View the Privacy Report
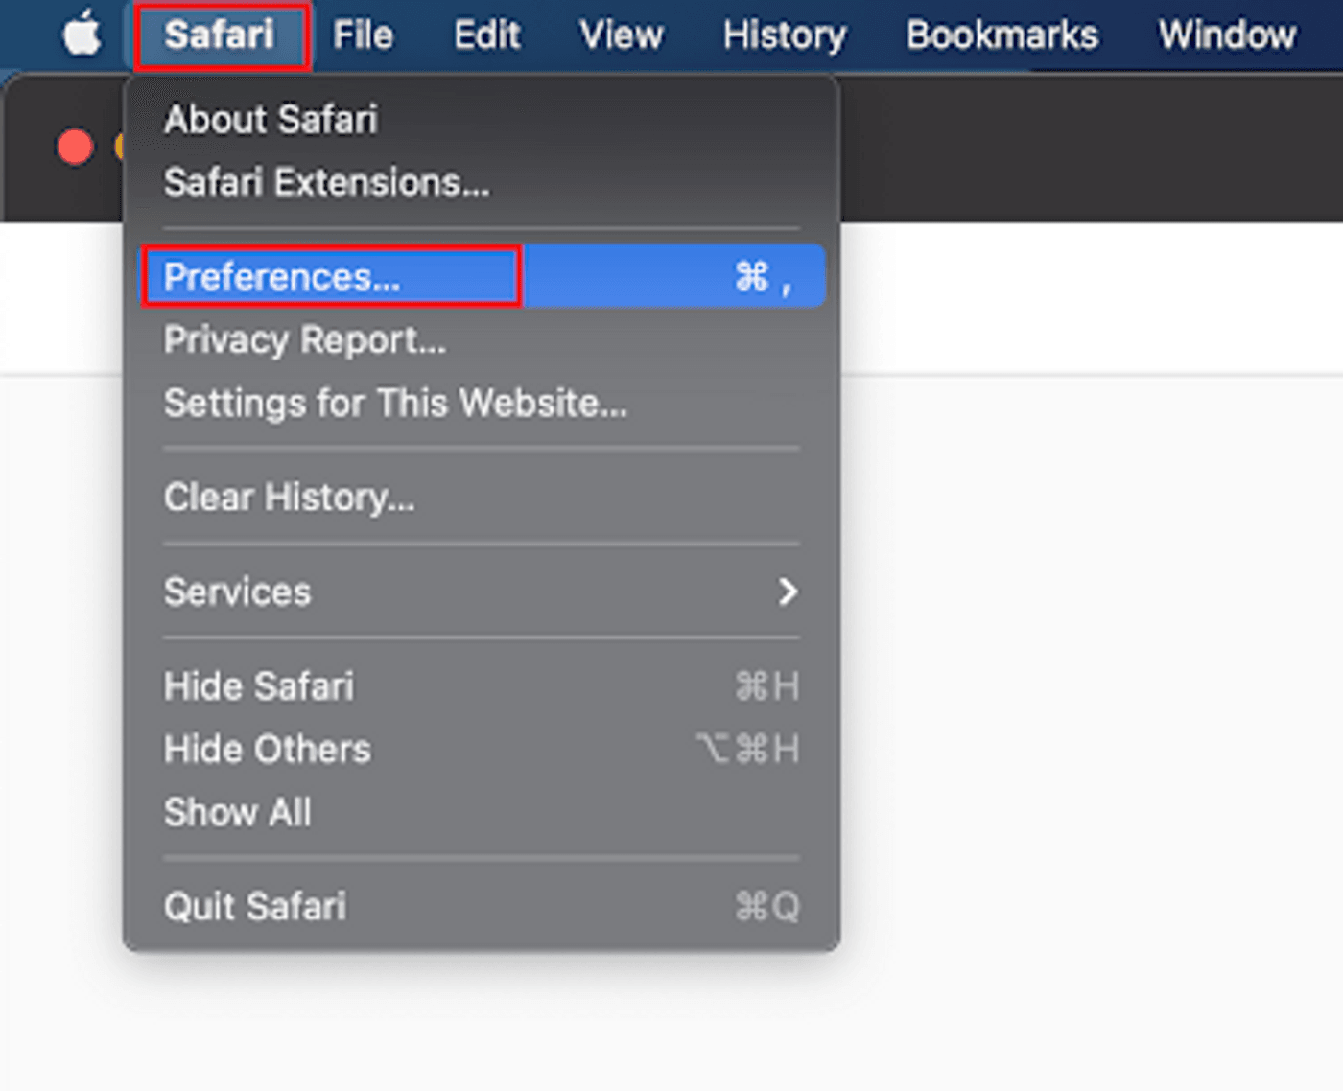 (x=304, y=340)
